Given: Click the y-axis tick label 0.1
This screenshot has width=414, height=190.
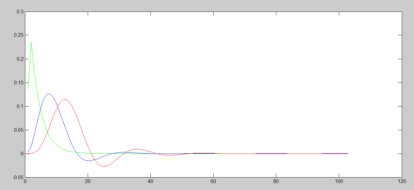Looking at the screenshot, I should (x=20, y=106).
